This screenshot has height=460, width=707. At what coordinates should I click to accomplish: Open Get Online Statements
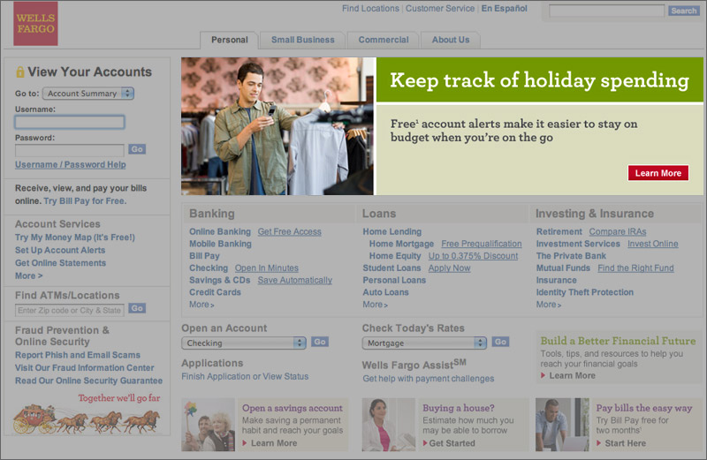coord(60,263)
